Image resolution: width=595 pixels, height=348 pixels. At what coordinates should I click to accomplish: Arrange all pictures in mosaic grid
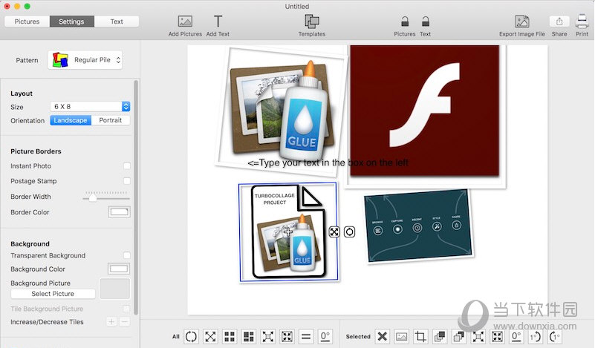(x=249, y=336)
